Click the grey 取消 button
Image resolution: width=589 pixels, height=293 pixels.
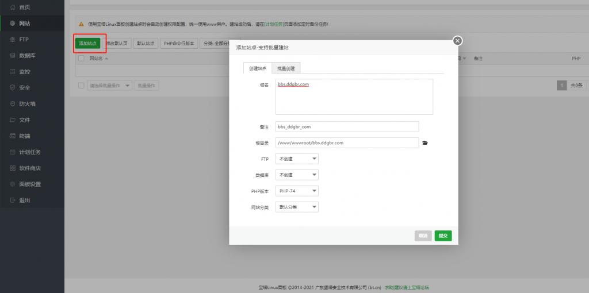[423, 236]
